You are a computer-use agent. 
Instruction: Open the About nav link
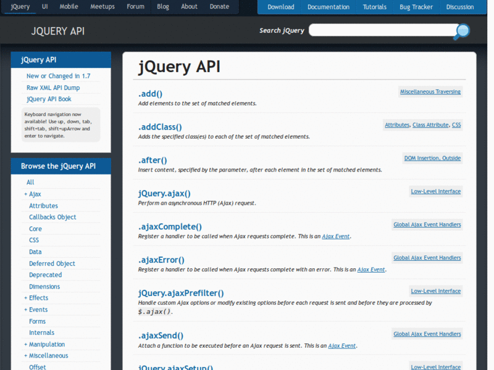coord(189,7)
